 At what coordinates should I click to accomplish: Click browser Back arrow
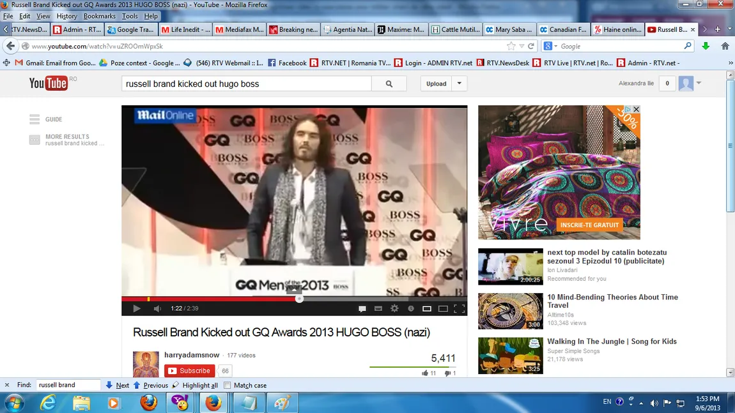pos(10,46)
